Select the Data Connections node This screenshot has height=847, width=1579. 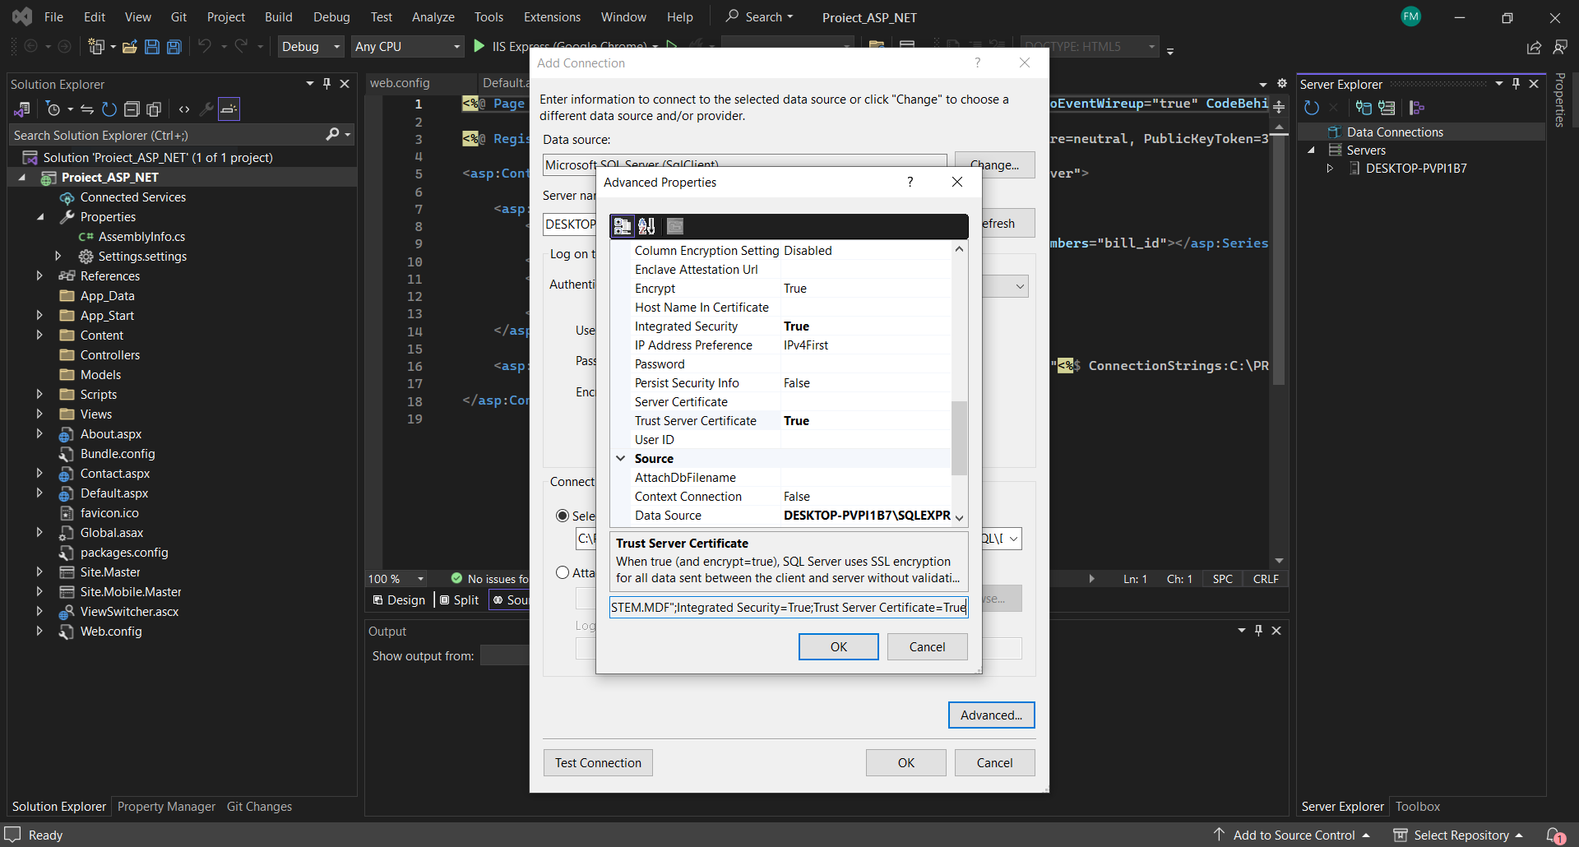(1394, 132)
